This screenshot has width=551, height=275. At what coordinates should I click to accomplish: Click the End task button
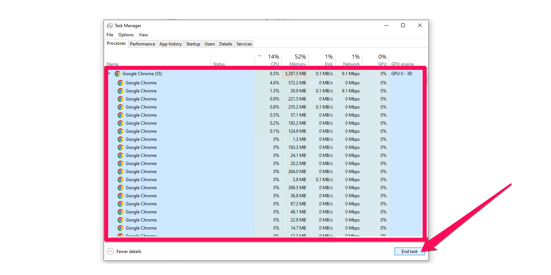click(x=410, y=252)
